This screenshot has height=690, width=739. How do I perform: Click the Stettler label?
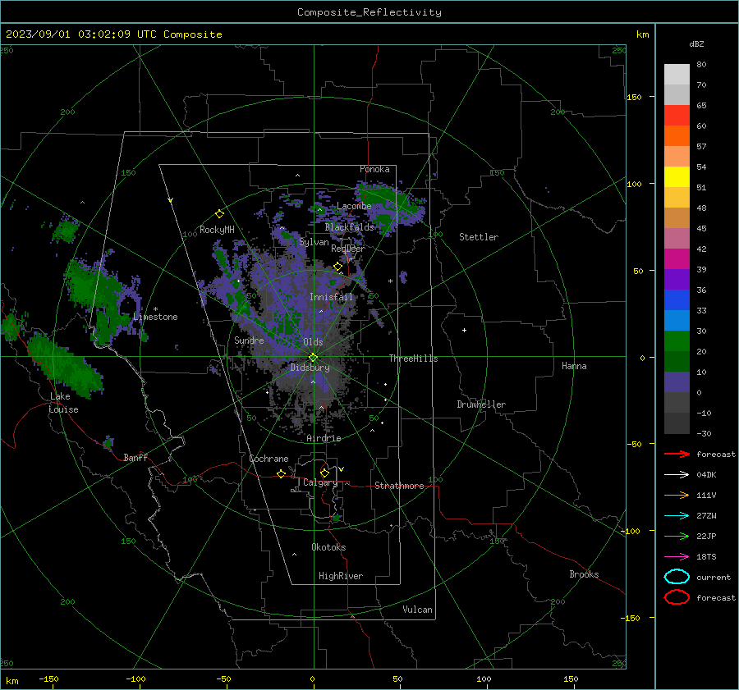(479, 237)
